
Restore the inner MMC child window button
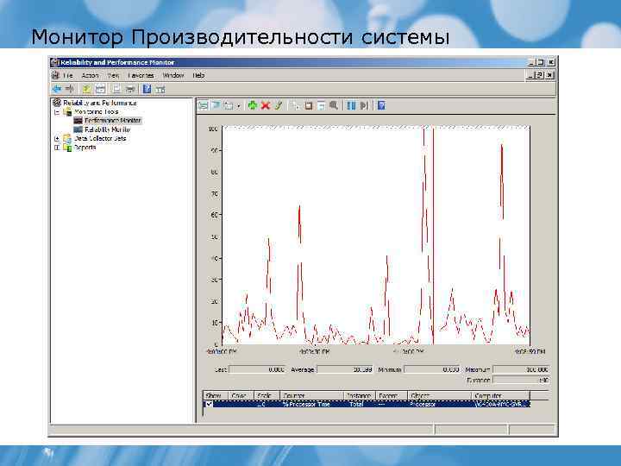(540, 75)
